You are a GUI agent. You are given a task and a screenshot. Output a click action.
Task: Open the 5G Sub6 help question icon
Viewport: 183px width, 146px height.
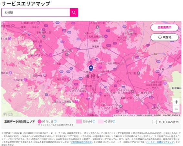pos(94,121)
